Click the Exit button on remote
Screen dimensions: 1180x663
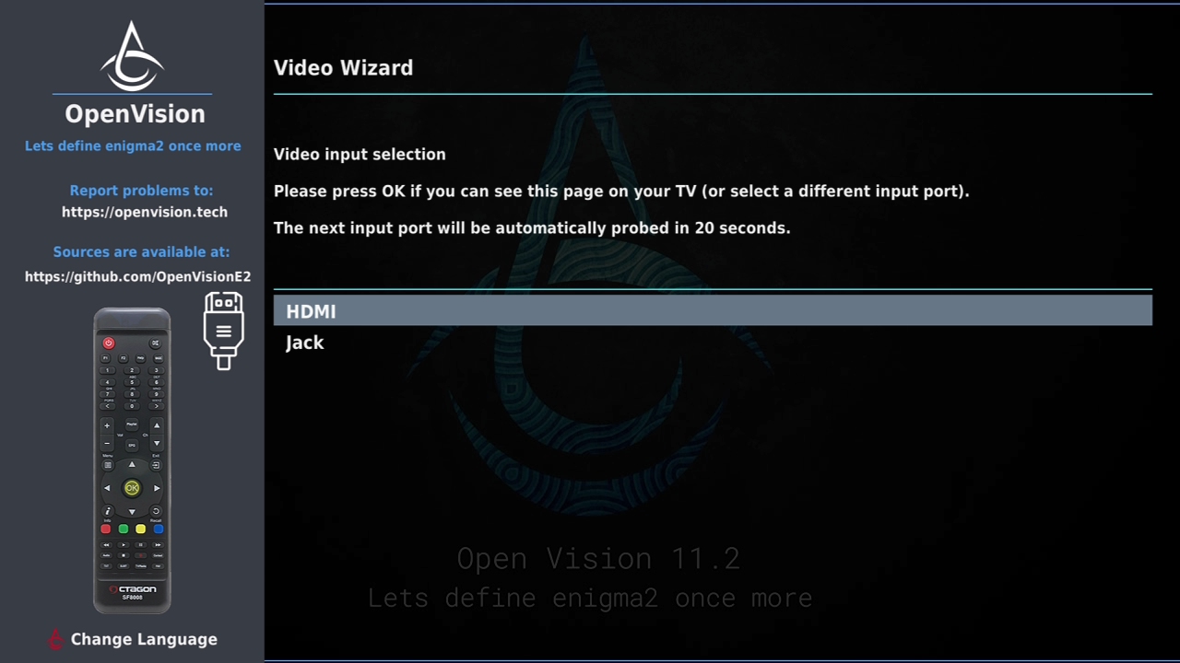(156, 465)
